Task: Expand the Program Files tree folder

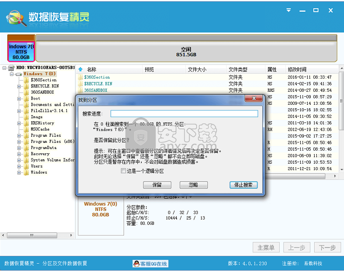Action: pos(19,135)
